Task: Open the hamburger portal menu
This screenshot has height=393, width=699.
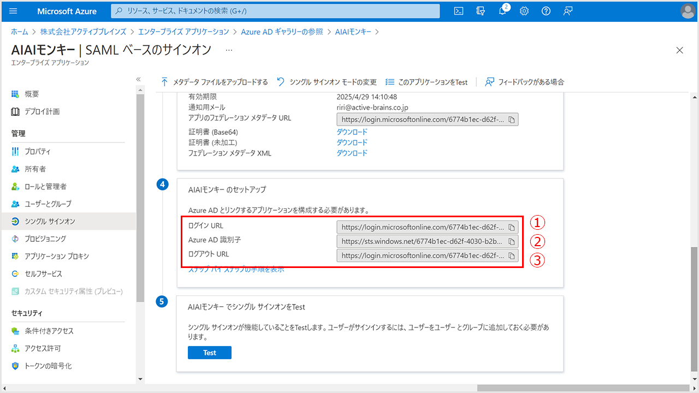Action: click(x=14, y=11)
